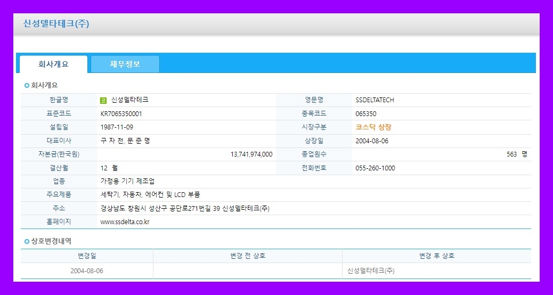This screenshot has width=553, height=295.
Task: Click the 결산월 row label
Action: coord(59,168)
